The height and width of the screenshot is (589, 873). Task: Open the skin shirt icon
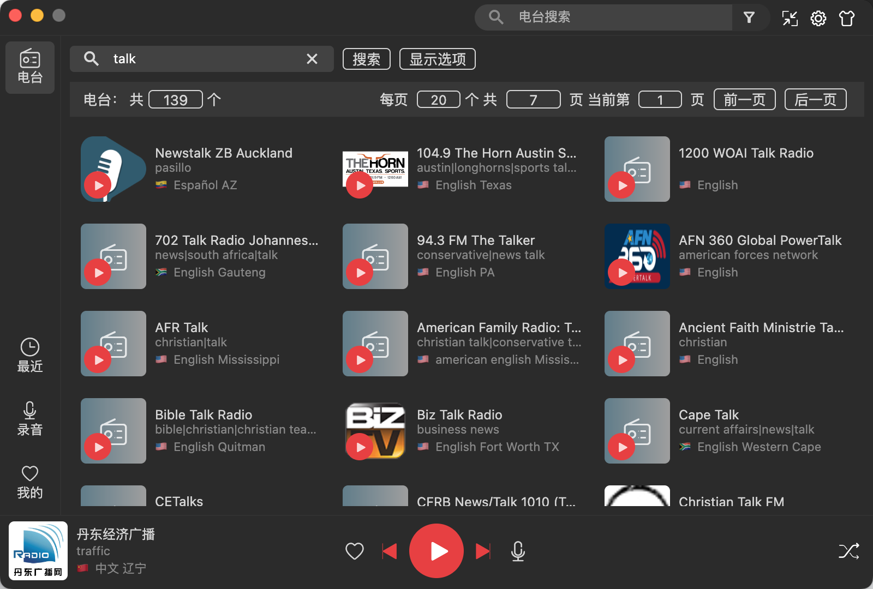[847, 18]
